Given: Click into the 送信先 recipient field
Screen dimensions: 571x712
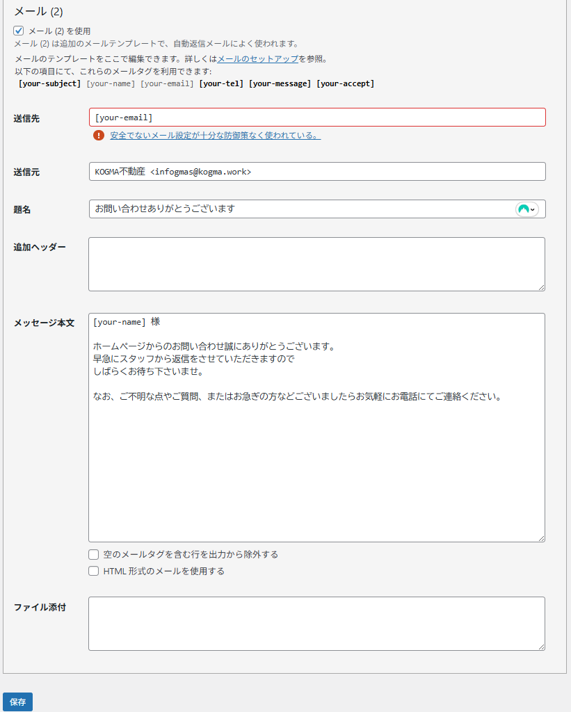Looking at the screenshot, I should [317, 118].
